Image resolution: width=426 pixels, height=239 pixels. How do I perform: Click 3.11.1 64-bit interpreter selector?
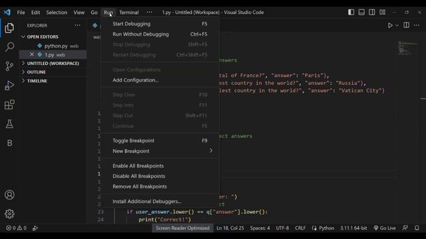(x=353, y=228)
